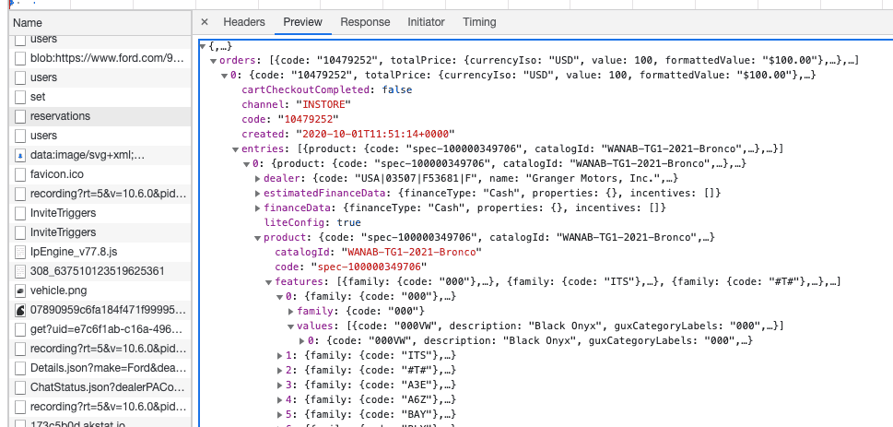
Task: Click the file icon beside blob:https://www.ford.com
Action: click(20, 58)
